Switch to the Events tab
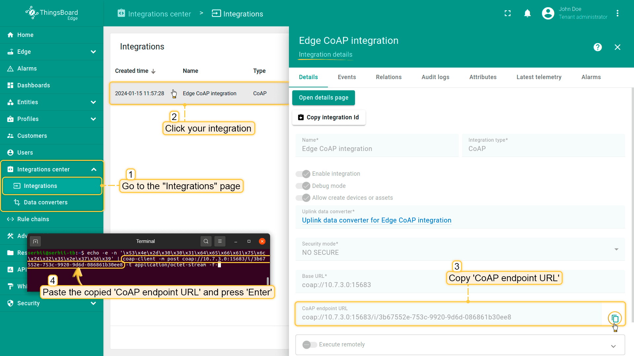This screenshot has width=634, height=356. (x=347, y=77)
